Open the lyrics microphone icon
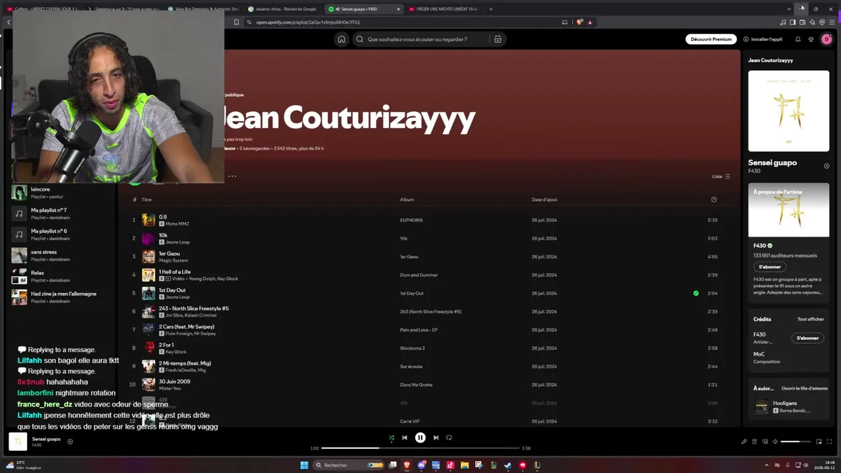Viewport: 841px width, 473px height. pyautogui.click(x=744, y=441)
